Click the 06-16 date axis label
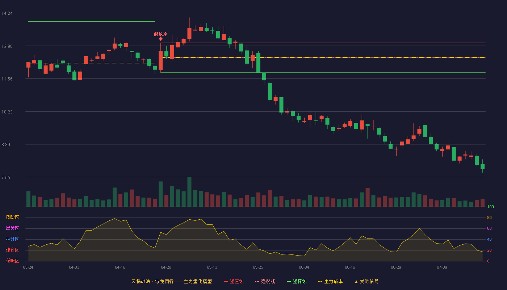 coord(350,267)
